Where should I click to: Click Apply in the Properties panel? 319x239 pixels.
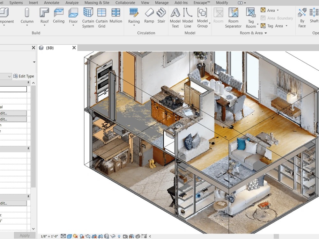coord(25,235)
